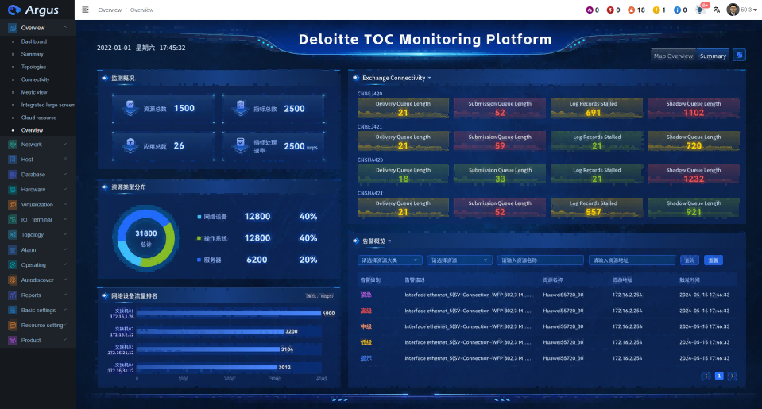Open the orange alarm counter showing 18

pos(631,10)
